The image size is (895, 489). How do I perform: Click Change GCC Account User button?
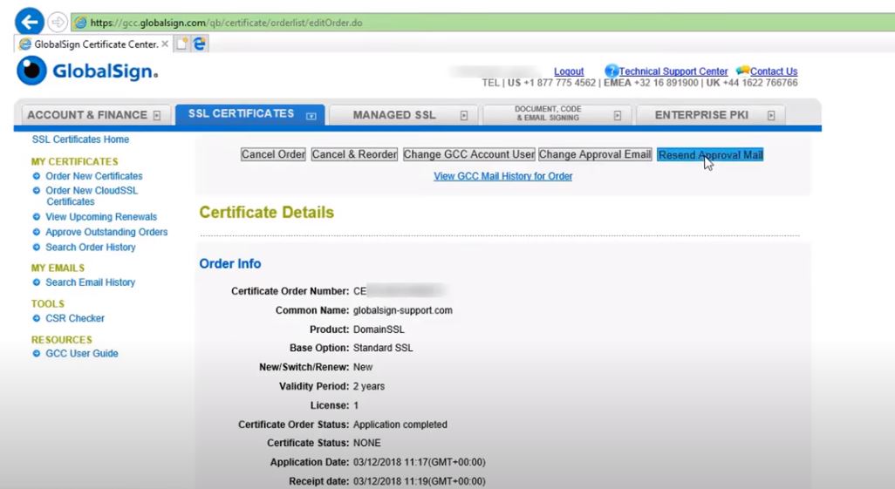[468, 154]
